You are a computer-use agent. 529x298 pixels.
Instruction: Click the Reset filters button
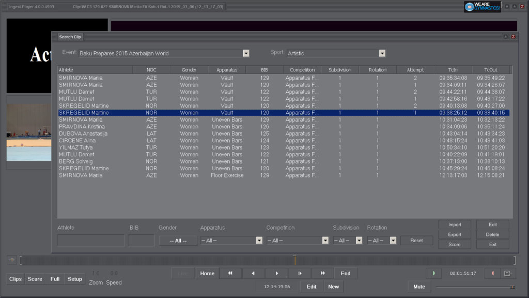click(416, 241)
